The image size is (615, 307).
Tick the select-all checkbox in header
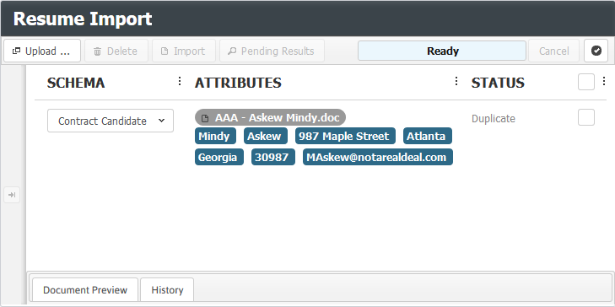click(586, 82)
